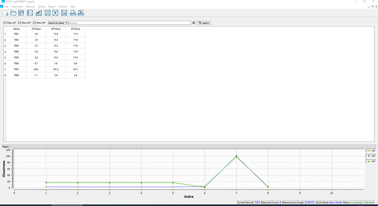Screen dimensions: 378x206
Task: Click the 1.1 value in row T008
Action: point(36,75)
